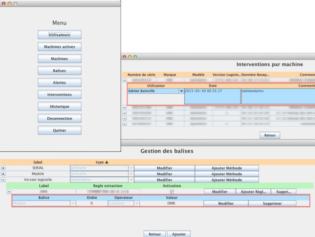The image size is (315, 237).
Task: Open the Adrien Bainville user dropdown
Action: click(182, 91)
